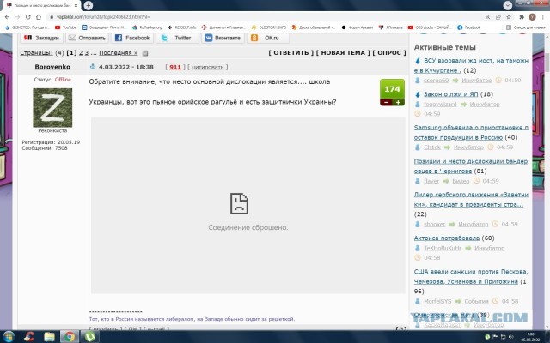Open the Последняя » last page link
The width and height of the screenshot is (550, 343).
click(x=119, y=53)
